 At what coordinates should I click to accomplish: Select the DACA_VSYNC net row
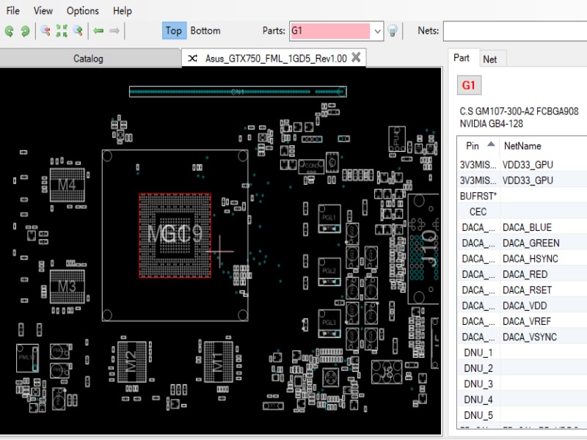(522, 337)
